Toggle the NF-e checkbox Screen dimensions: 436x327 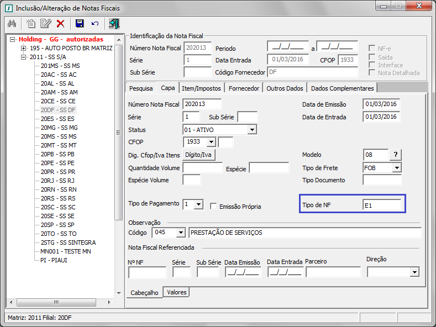(372, 49)
